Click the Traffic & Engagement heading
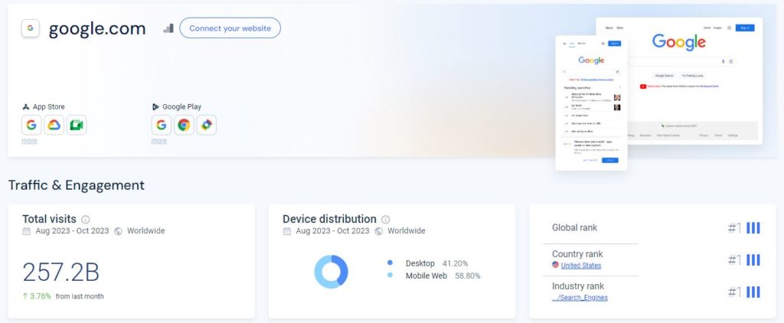The image size is (784, 323). [77, 185]
